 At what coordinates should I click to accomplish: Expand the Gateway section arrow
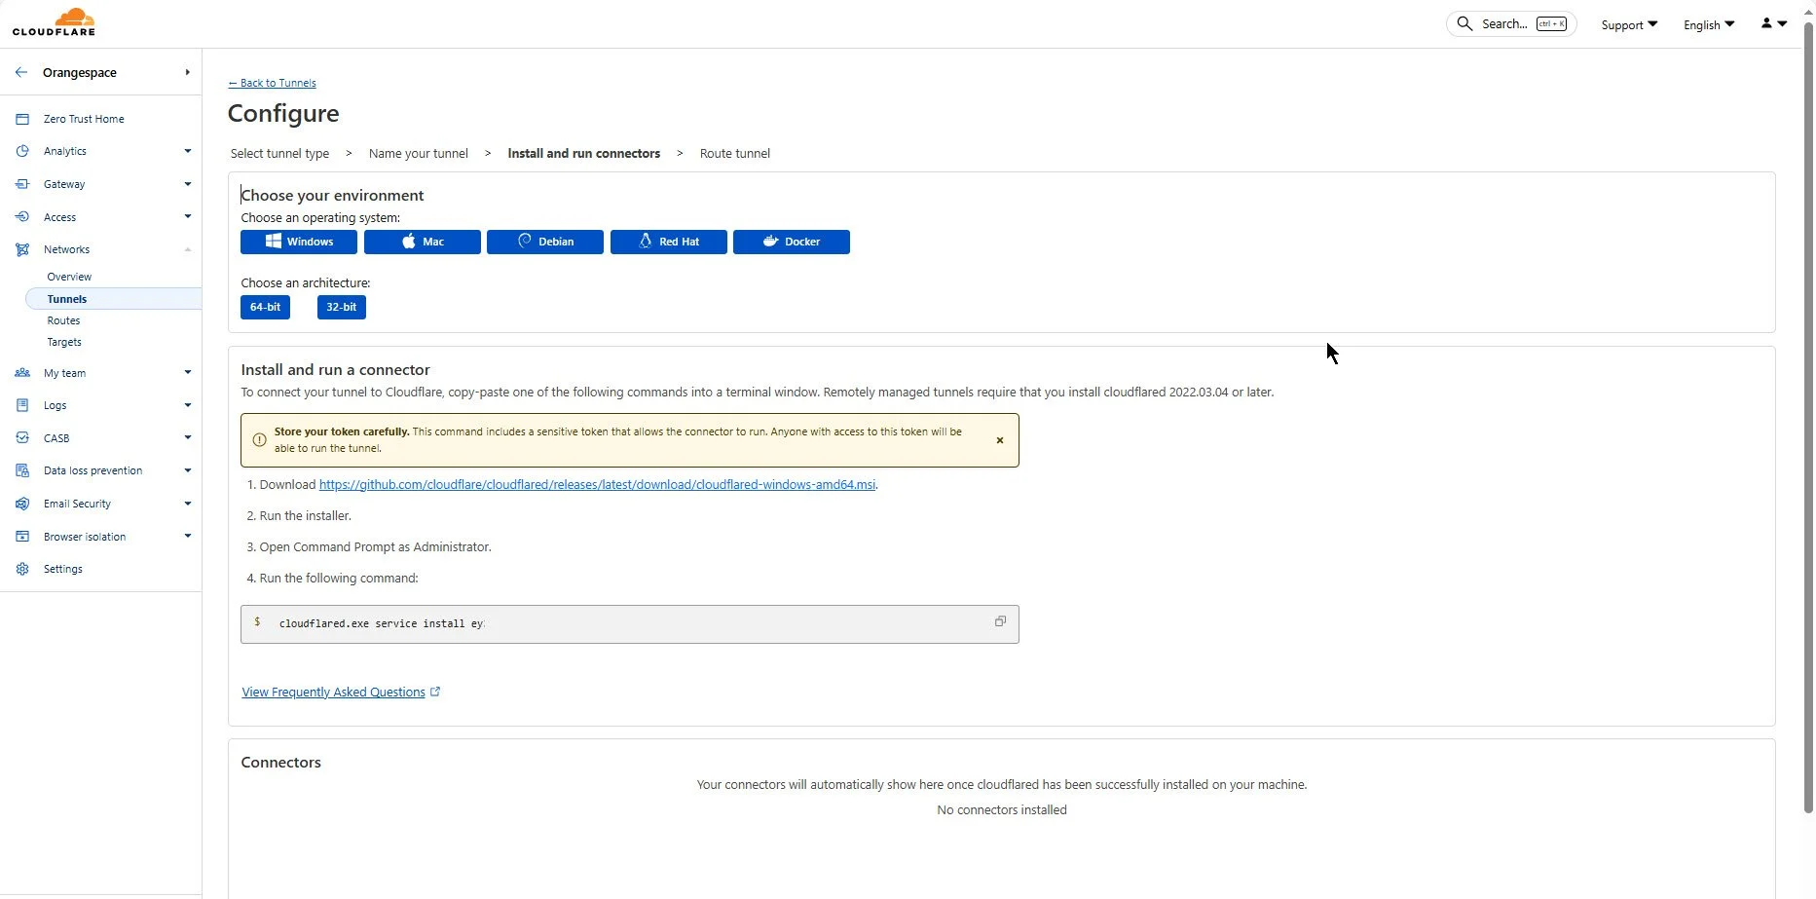tap(188, 184)
